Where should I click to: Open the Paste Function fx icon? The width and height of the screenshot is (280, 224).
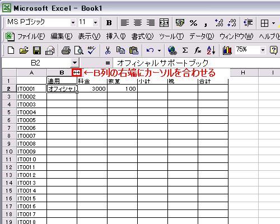pos(198,50)
